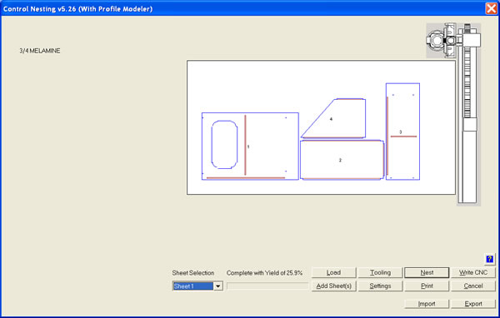
Task: Click the Load button
Action: click(x=333, y=272)
